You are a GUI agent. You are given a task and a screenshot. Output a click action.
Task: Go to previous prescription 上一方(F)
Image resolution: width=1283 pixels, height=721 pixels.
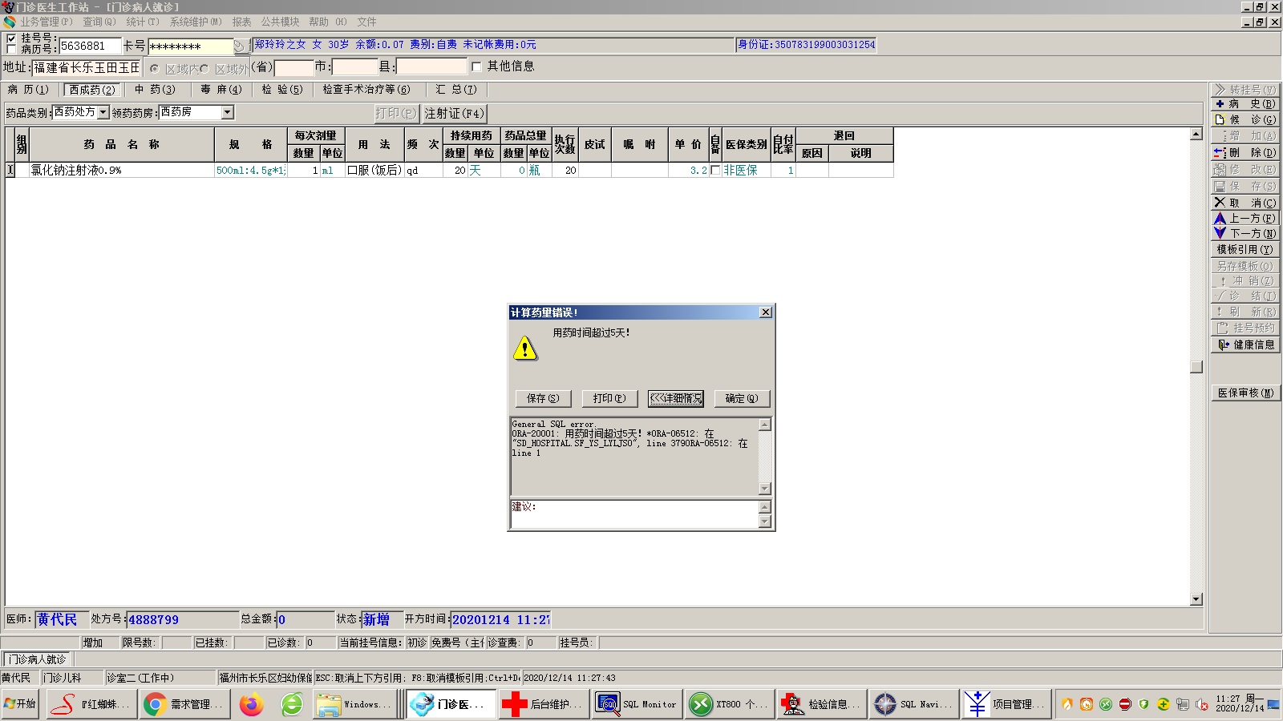1245,218
